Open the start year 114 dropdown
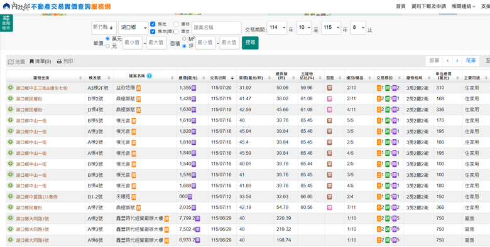Image resolution: width=490 pixels, height=247 pixels. (x=277, y=28)
